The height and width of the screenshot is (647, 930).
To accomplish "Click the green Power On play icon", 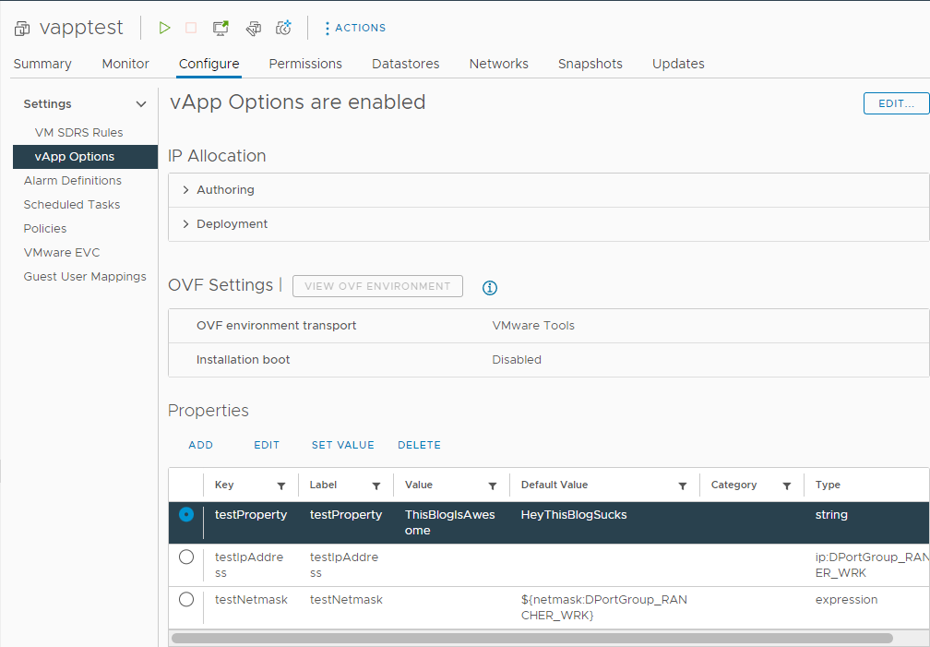I will pyautogui.click(x=164, y=28).
